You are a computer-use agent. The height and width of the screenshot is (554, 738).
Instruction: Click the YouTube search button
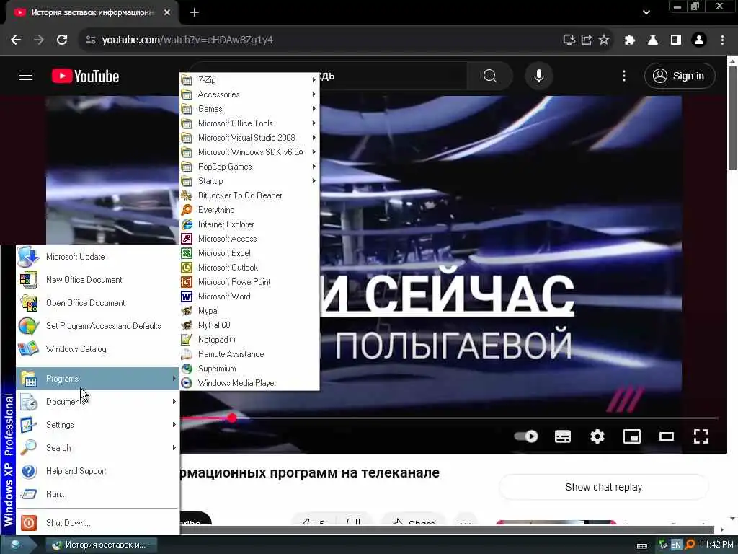tap(490, 76)
